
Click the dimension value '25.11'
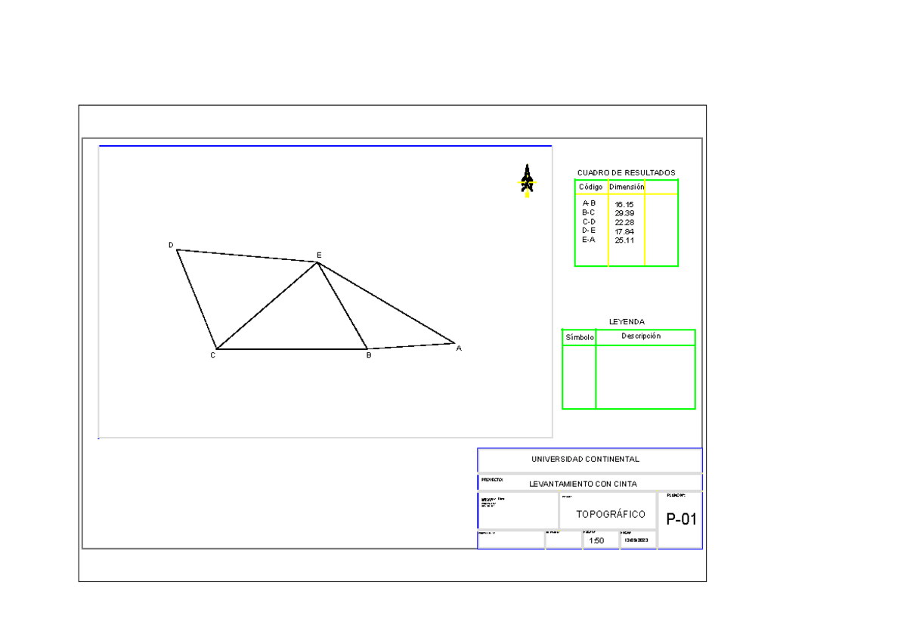pos(624,240)
